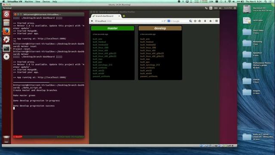Screen dimensions: 275x155
Task: Click the Firefox search magnifier icon
Action: tap(190, 21)
